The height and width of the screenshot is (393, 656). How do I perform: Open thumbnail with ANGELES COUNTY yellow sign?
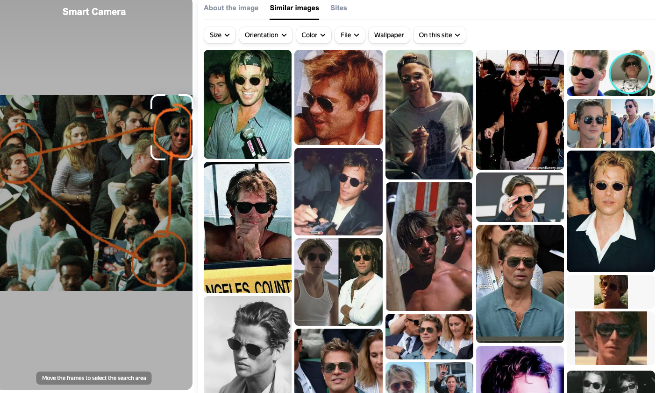[x=248, y=228]
